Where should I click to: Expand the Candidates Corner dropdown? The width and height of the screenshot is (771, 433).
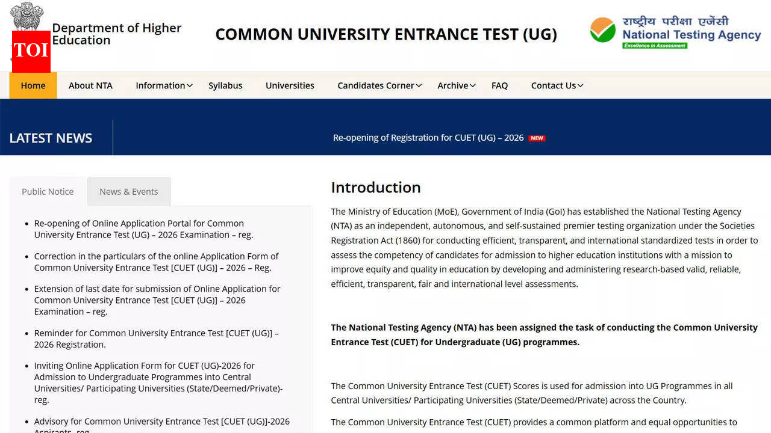click(x=375, y=85)
